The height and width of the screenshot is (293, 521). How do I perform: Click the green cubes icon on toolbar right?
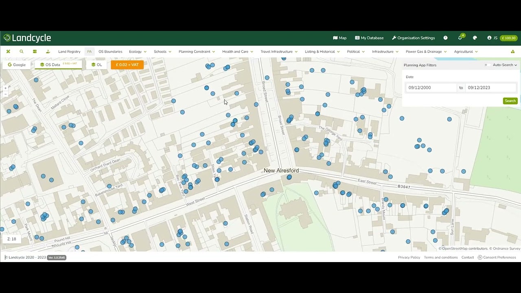click(x=512, y=52)
